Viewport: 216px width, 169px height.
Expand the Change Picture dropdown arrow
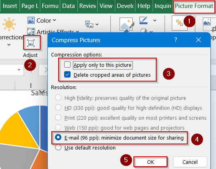(97, 25)
